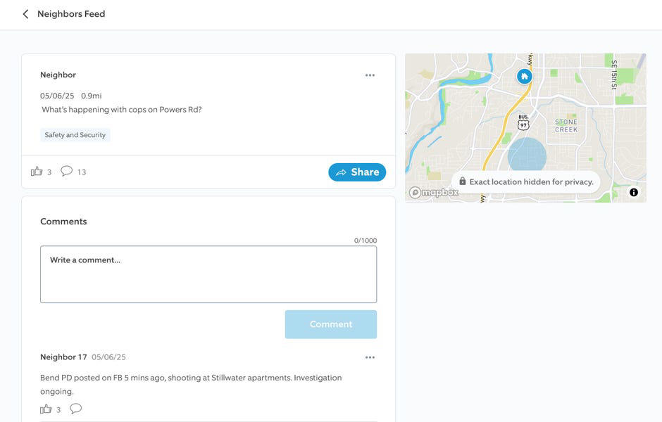Image resolution: width=662 pixels, height=422 pixels.
Task: Open the map info icon
Action: (634, 192)
